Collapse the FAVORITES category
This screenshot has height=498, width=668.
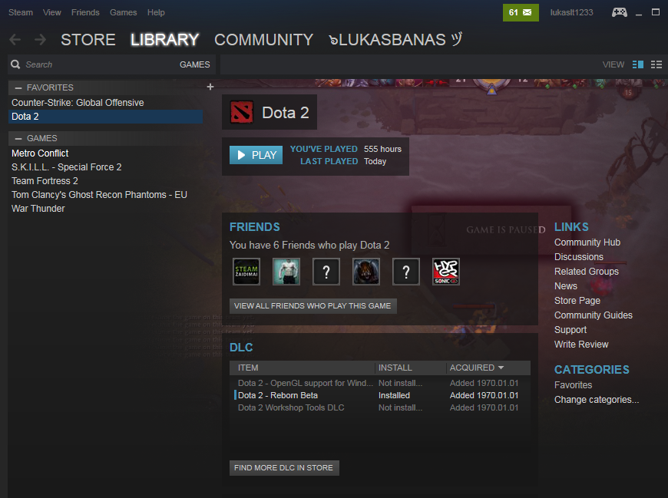pyautogui.click(x=18, y=87)
